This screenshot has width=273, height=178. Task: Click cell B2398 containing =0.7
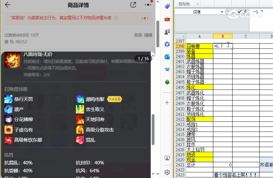tap(223, 46)
